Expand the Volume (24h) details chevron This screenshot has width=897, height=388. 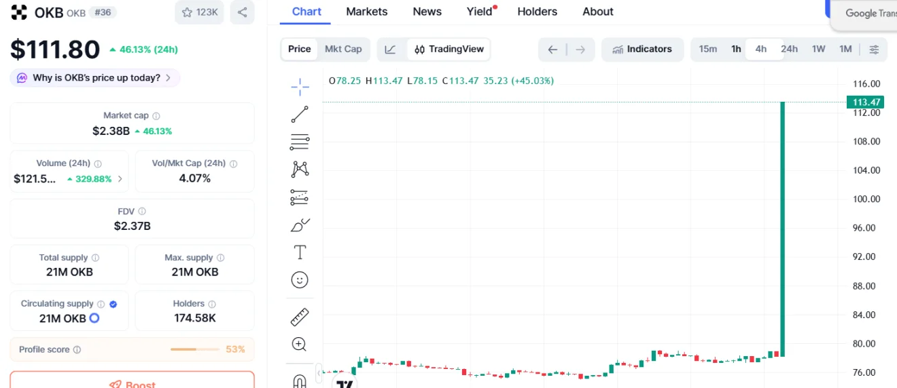[120, 179]
